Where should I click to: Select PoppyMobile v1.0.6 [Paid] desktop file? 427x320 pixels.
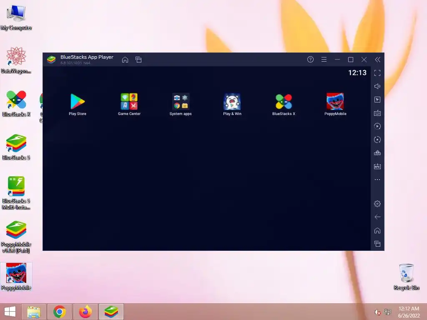point(16,237)
